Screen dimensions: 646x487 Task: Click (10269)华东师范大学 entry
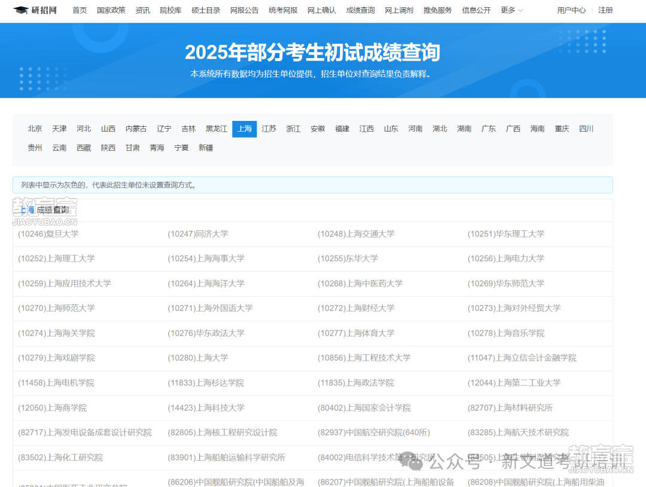(506, 284)
